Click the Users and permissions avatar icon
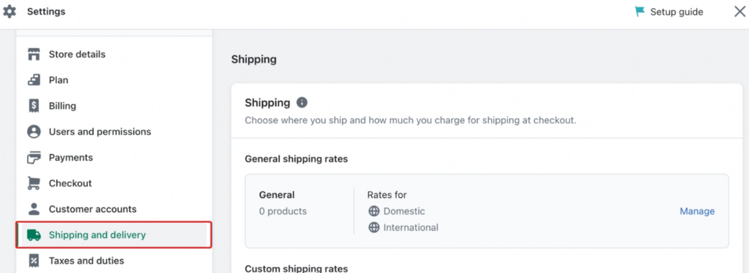The width and height of the screenshot is (749, 273). click(34, 132)
